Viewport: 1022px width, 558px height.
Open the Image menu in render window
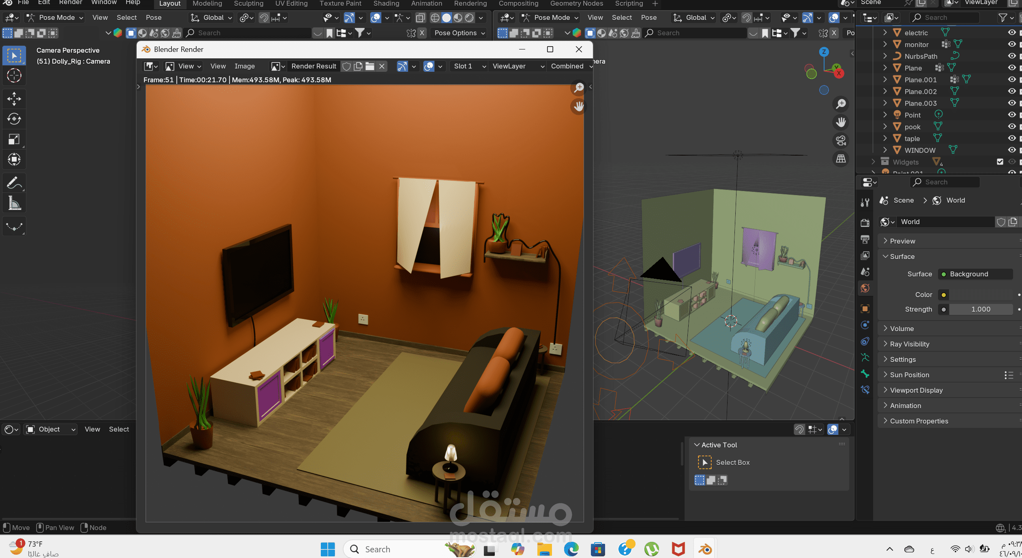point(245,66)
